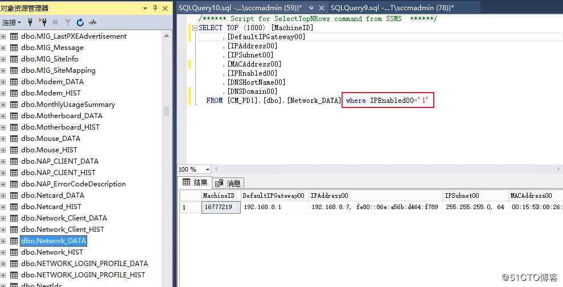Click the table icon of dbo.NAP_CLIENT_HIST
563x287 pixels.
14,173
